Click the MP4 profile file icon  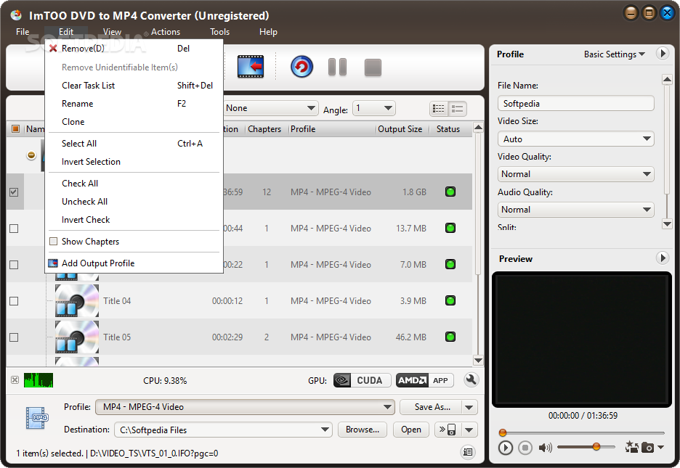37,418
